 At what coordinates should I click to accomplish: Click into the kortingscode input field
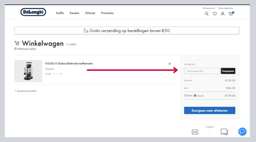coord(202,71)
